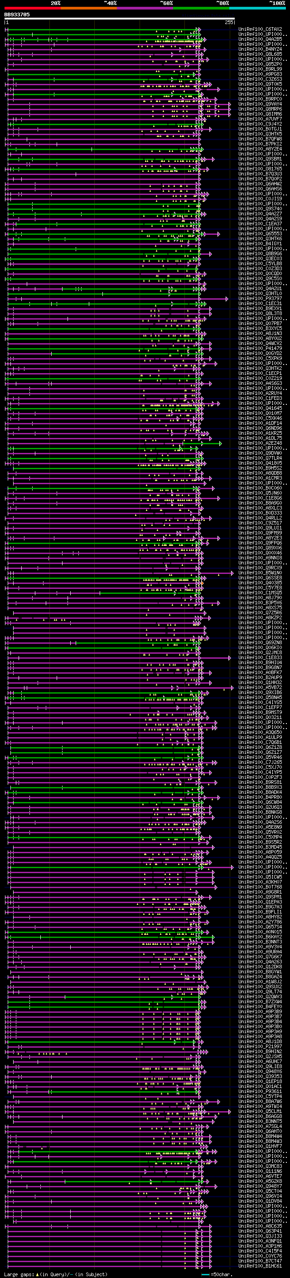Select row UniRef100_A8C635
290x1278 pixels.
(x=260, y=1226)
